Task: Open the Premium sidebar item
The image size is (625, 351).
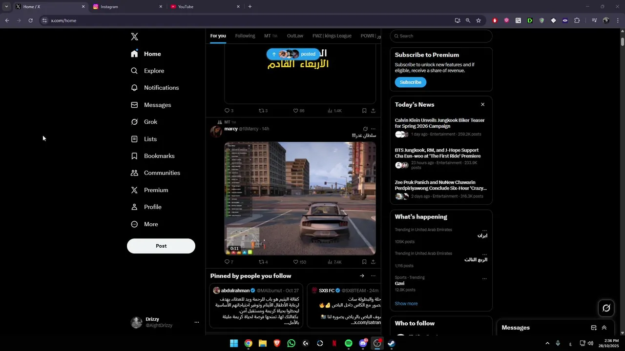Action: coord(149,190)
